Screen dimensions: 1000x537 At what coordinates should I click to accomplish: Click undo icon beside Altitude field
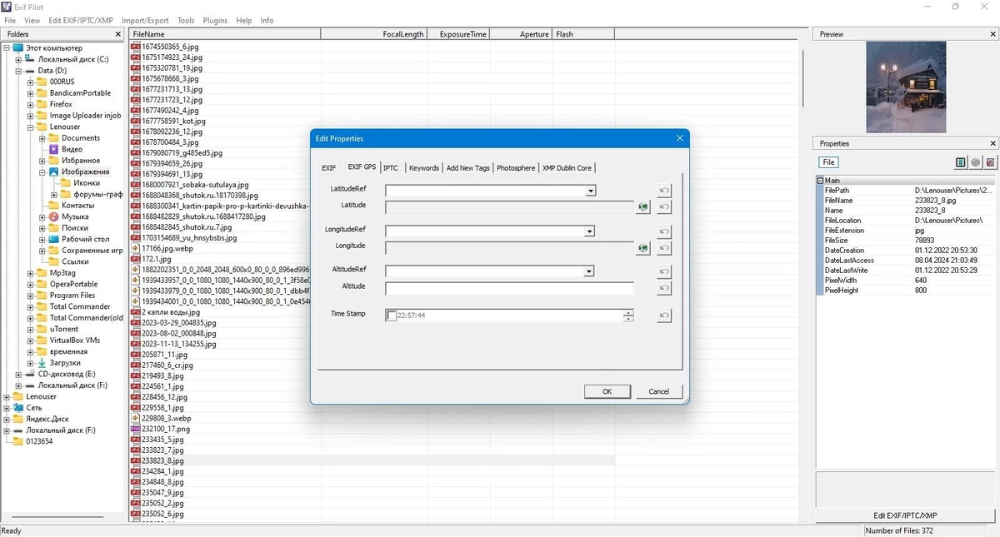(664, 288)
